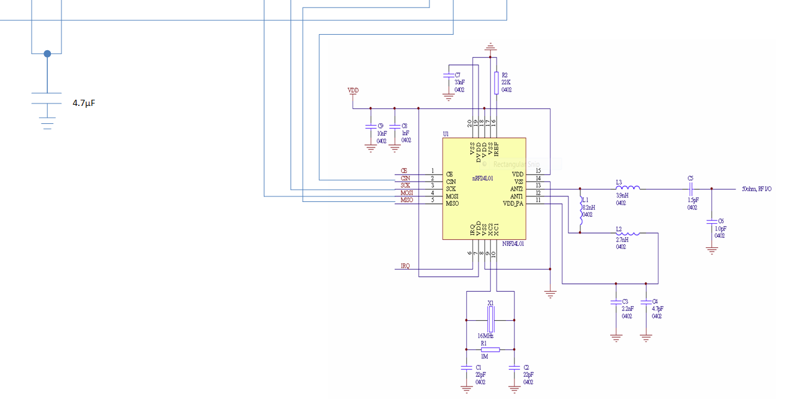The image size is (787, 399).
Task: Select the R2 designator label
Action: [x=505, y=75]
